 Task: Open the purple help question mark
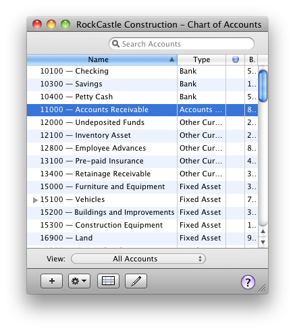pyautogui.click(x=248, y=282)
